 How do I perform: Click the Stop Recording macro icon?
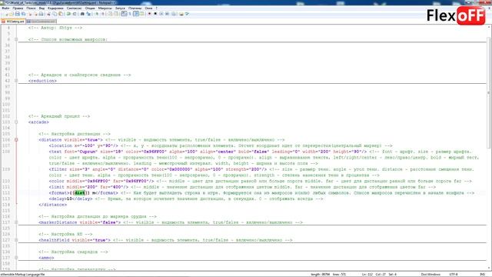point(155,14)
